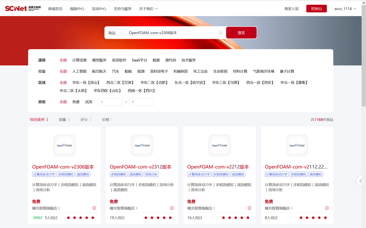Open the 控制台 console button
This screenshot has height=228, width=366.
[x=316, y=9]
